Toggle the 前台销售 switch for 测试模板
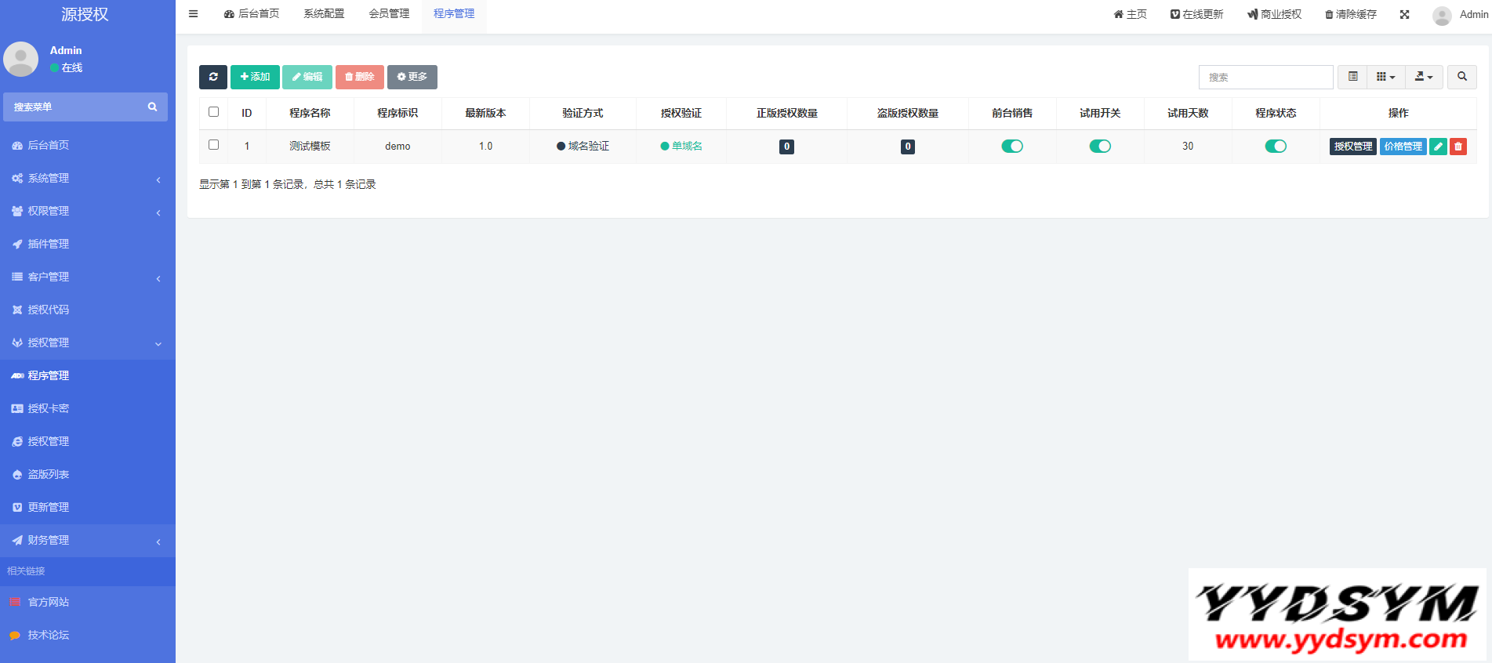The height and width of the screenshot is (663, 1492). tap(1012, 147)
